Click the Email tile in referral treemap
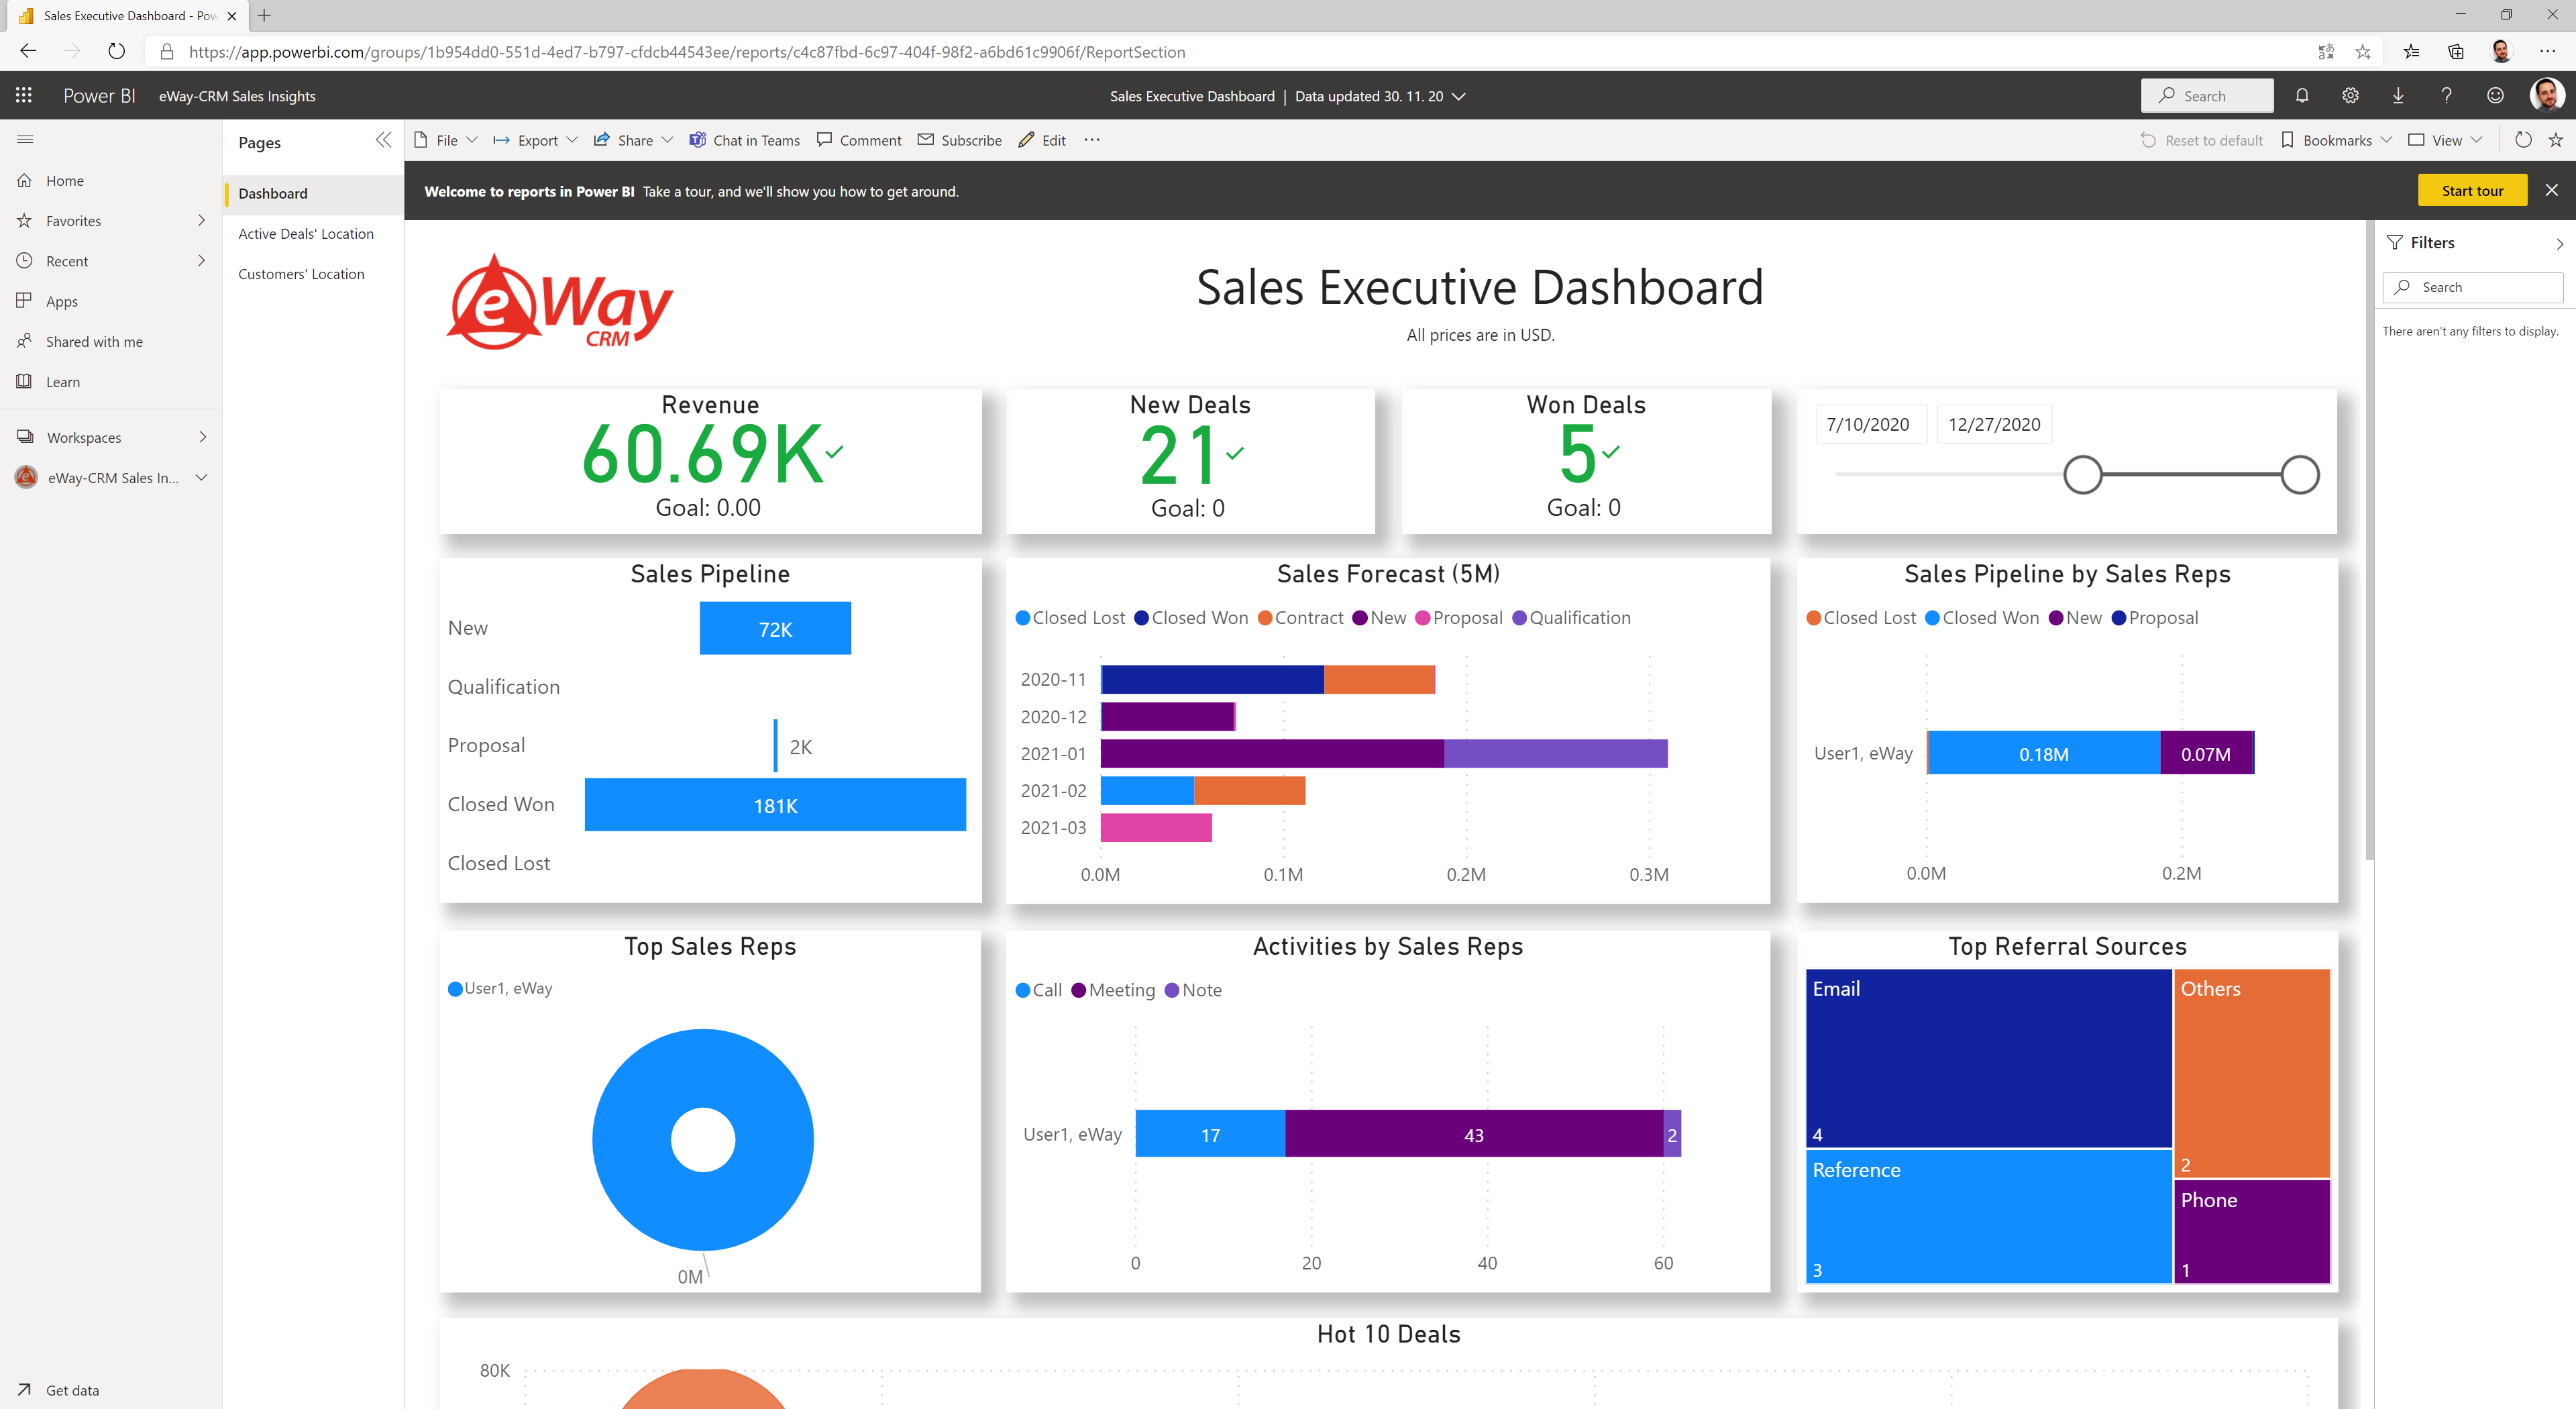The image size is (2576, 1409). coord(1988,1058)
